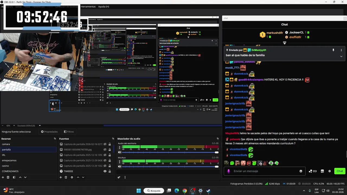Click Filtros button

click(69, 132)
